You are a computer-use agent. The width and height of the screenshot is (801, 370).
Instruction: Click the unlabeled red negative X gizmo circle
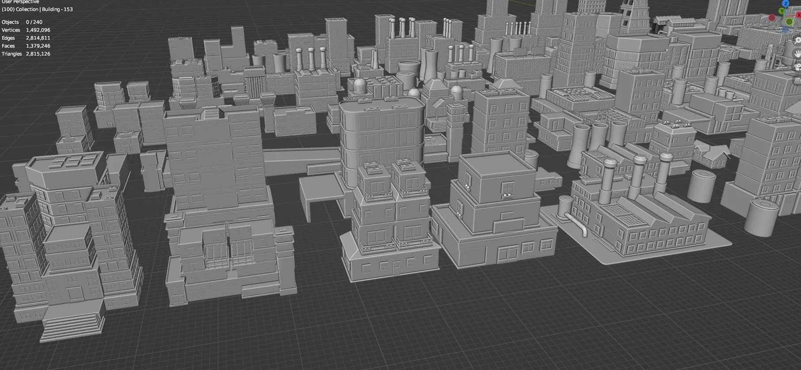(x=772, y=18)
